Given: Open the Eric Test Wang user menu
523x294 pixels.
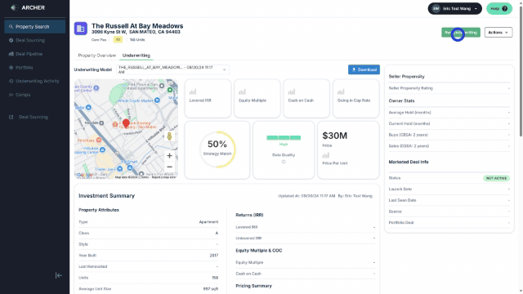Looking at the screenshot, I should (454, 9).
